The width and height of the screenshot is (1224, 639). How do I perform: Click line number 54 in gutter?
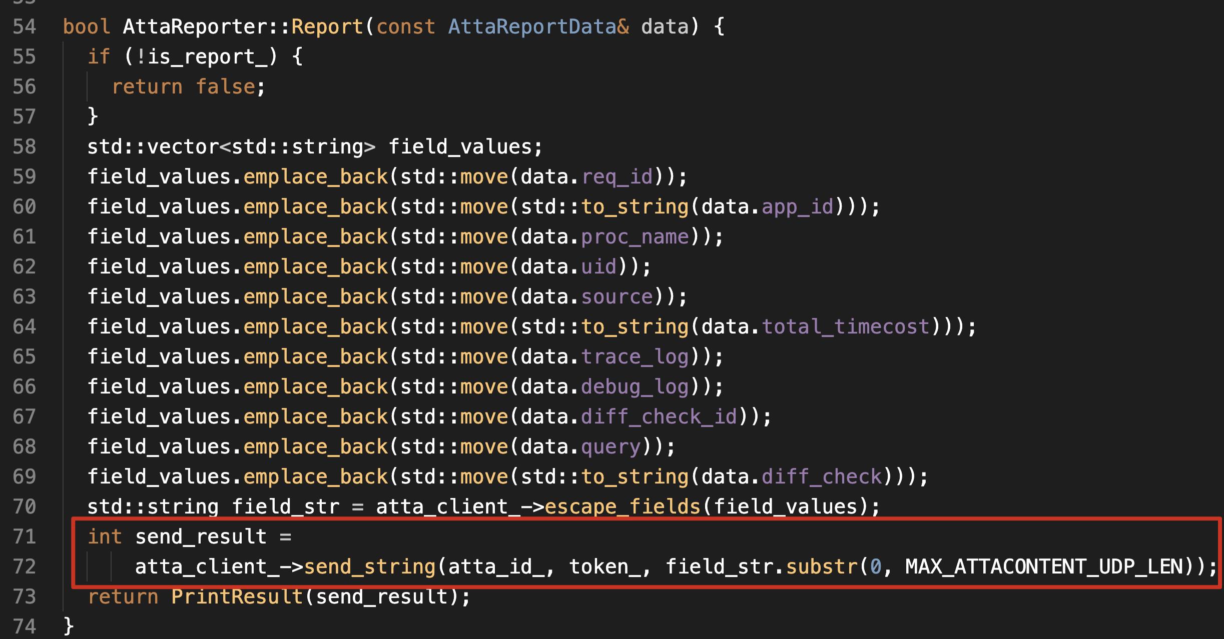click(x=24, y=26)
